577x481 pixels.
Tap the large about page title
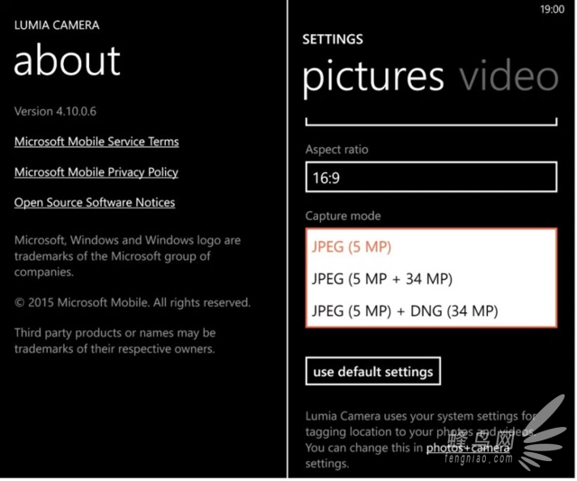pyautogui.click(x=67, y=60)
